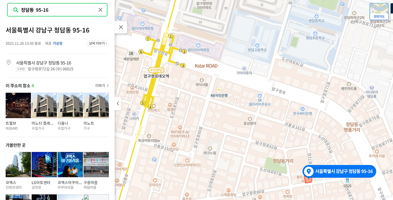Click the 예인아트홀 map icon

tap(348, 84)
